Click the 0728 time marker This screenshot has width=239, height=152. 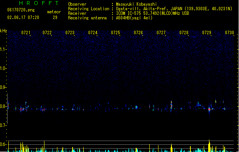point(184,33)
